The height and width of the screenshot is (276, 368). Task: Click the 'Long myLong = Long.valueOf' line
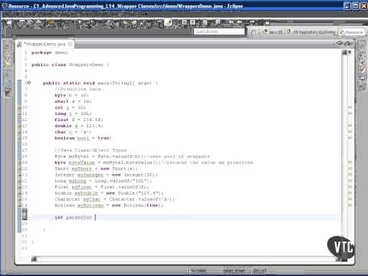coord(103,181)
